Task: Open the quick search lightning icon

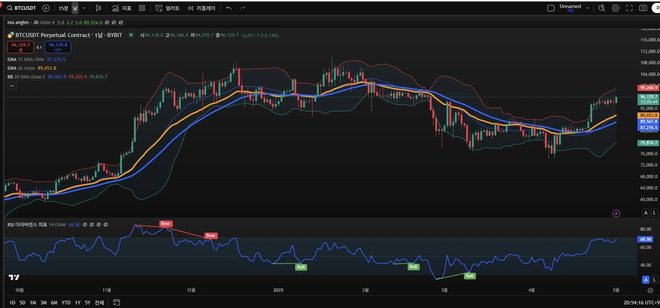Action: (x=602, y=8)
